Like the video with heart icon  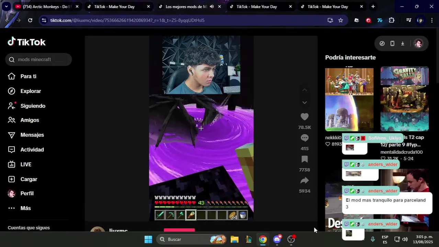[304, 117]
